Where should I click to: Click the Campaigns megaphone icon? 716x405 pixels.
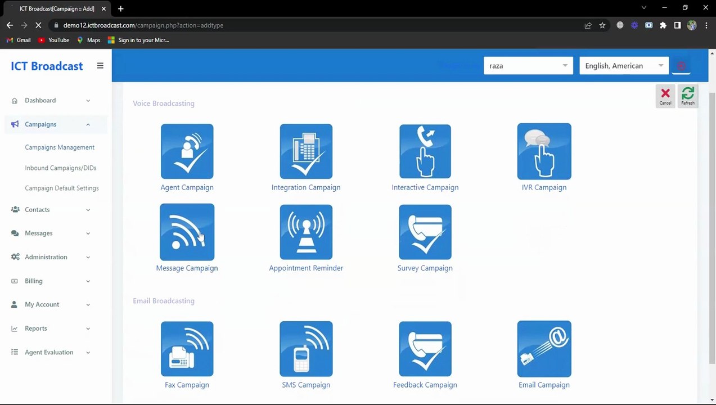[15, 124]
